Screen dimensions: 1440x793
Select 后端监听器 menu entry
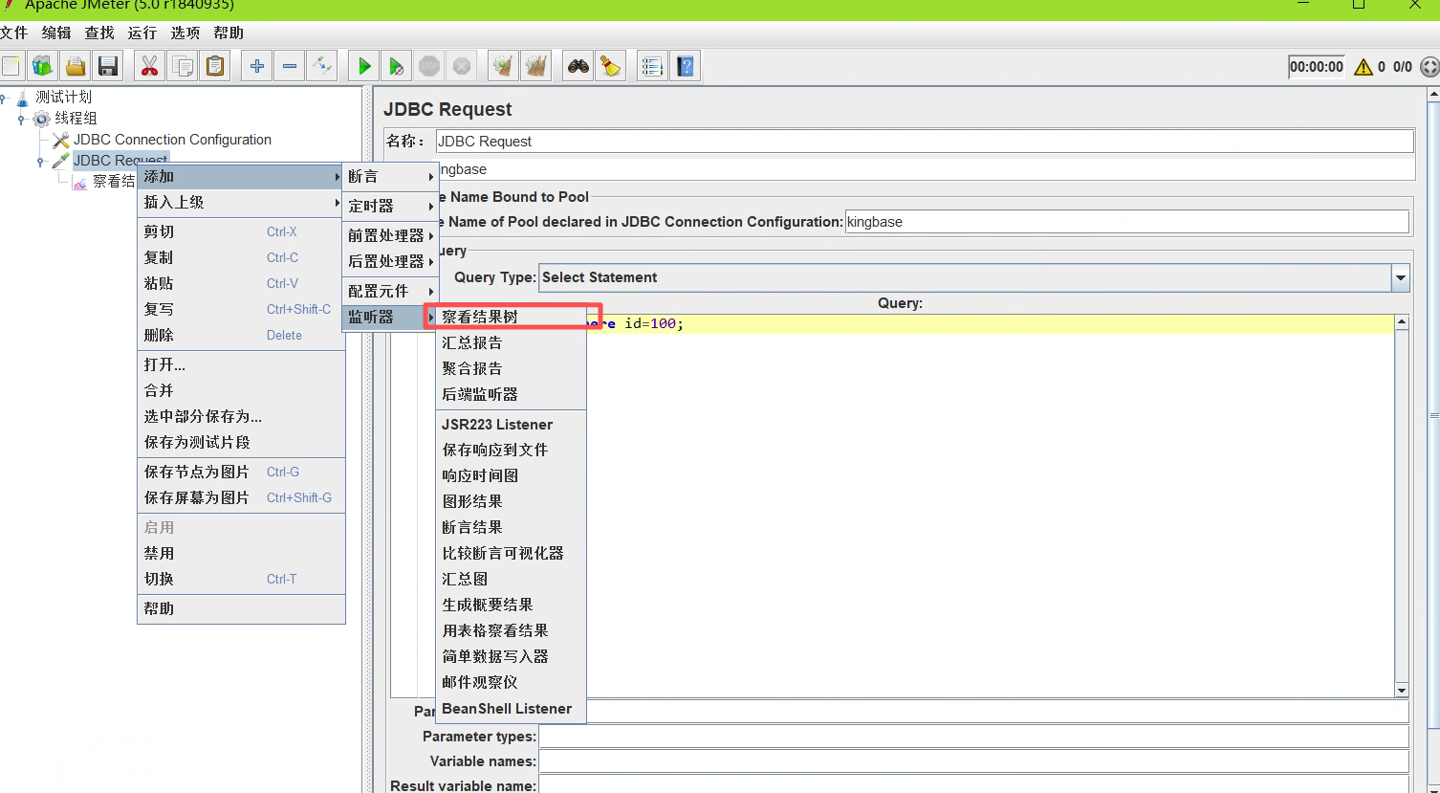pos(511,394)
